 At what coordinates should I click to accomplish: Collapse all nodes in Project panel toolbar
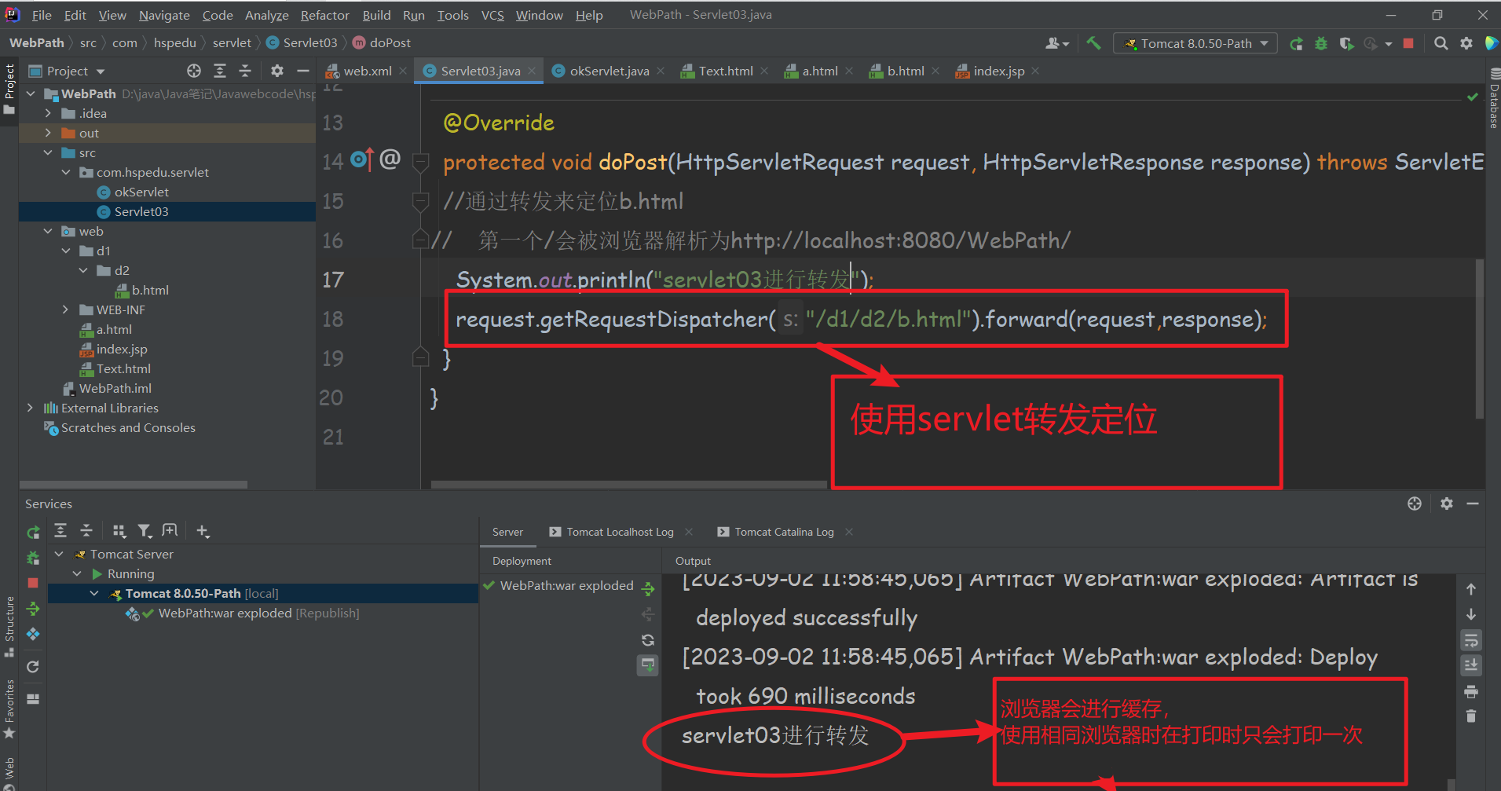[x=245, y=71]
